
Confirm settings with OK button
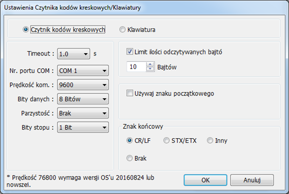click(x=205, y=180)
